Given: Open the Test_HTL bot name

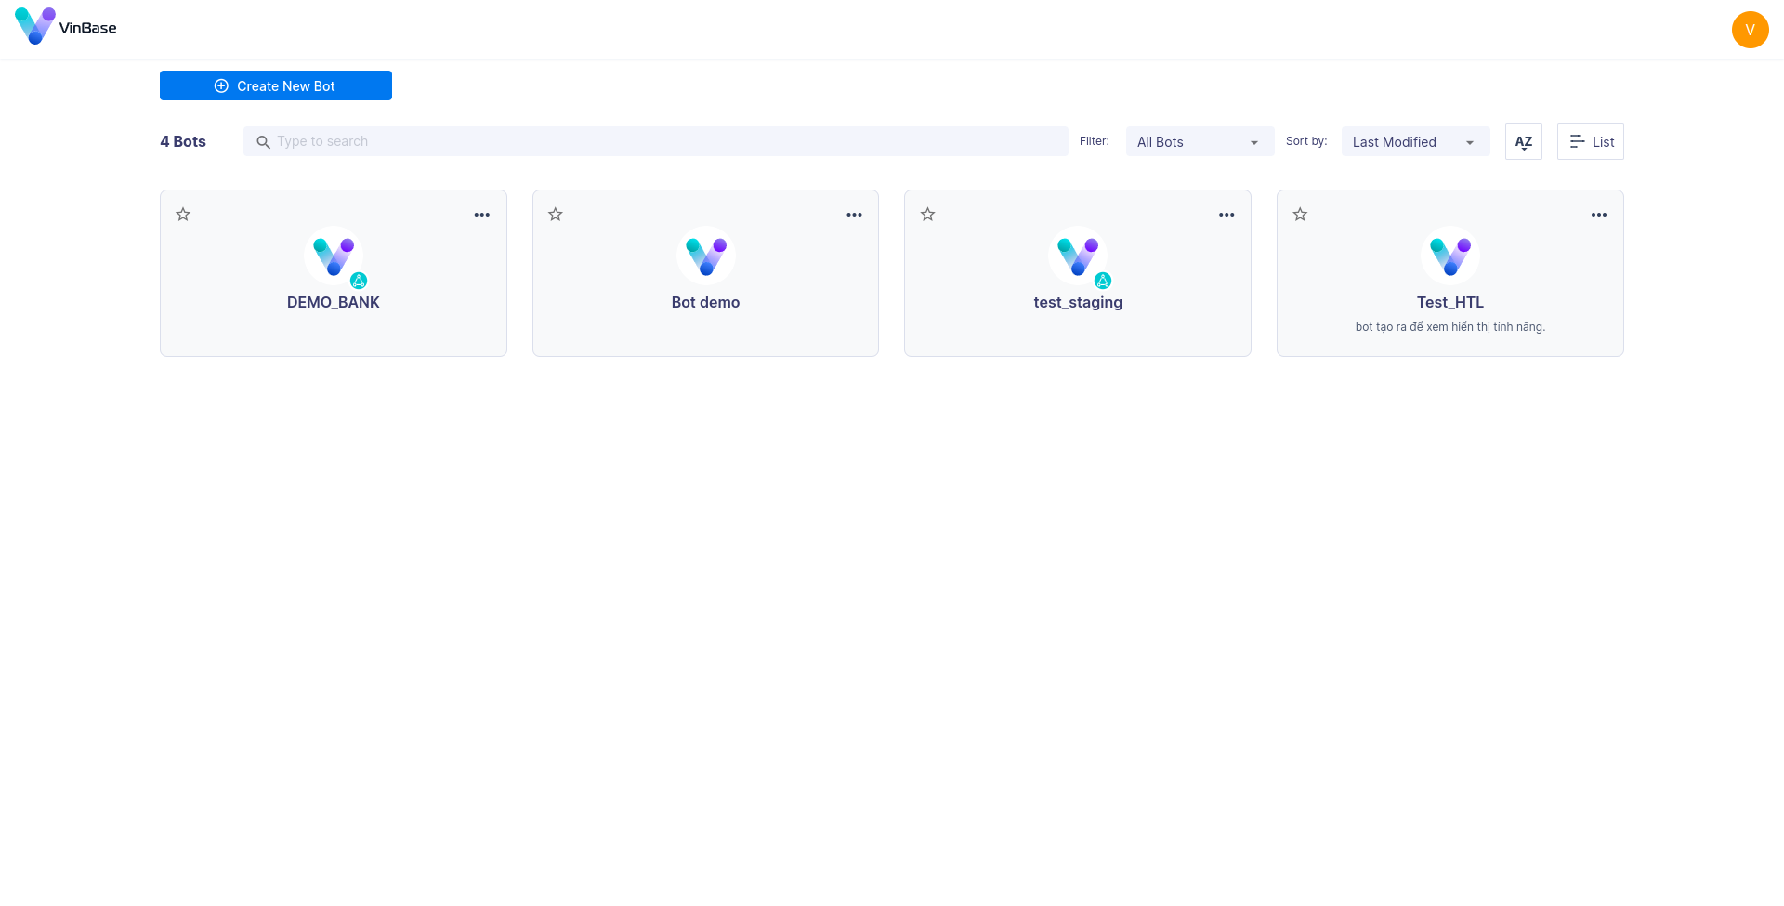Looking at the screenshot, I should pyautogui.click(x=1450, y=302).
